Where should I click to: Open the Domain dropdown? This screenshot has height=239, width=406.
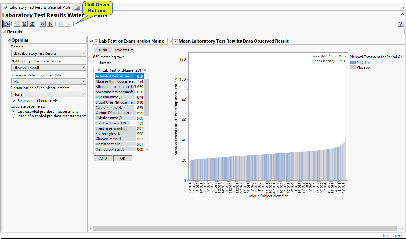49,53
